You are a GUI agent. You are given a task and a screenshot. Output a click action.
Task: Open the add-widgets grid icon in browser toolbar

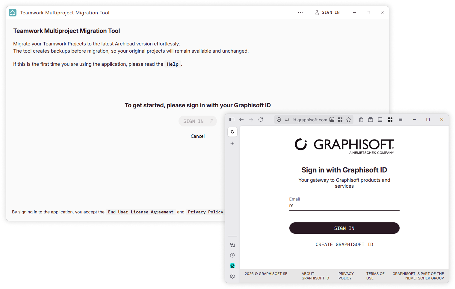[x=390, y=120]
